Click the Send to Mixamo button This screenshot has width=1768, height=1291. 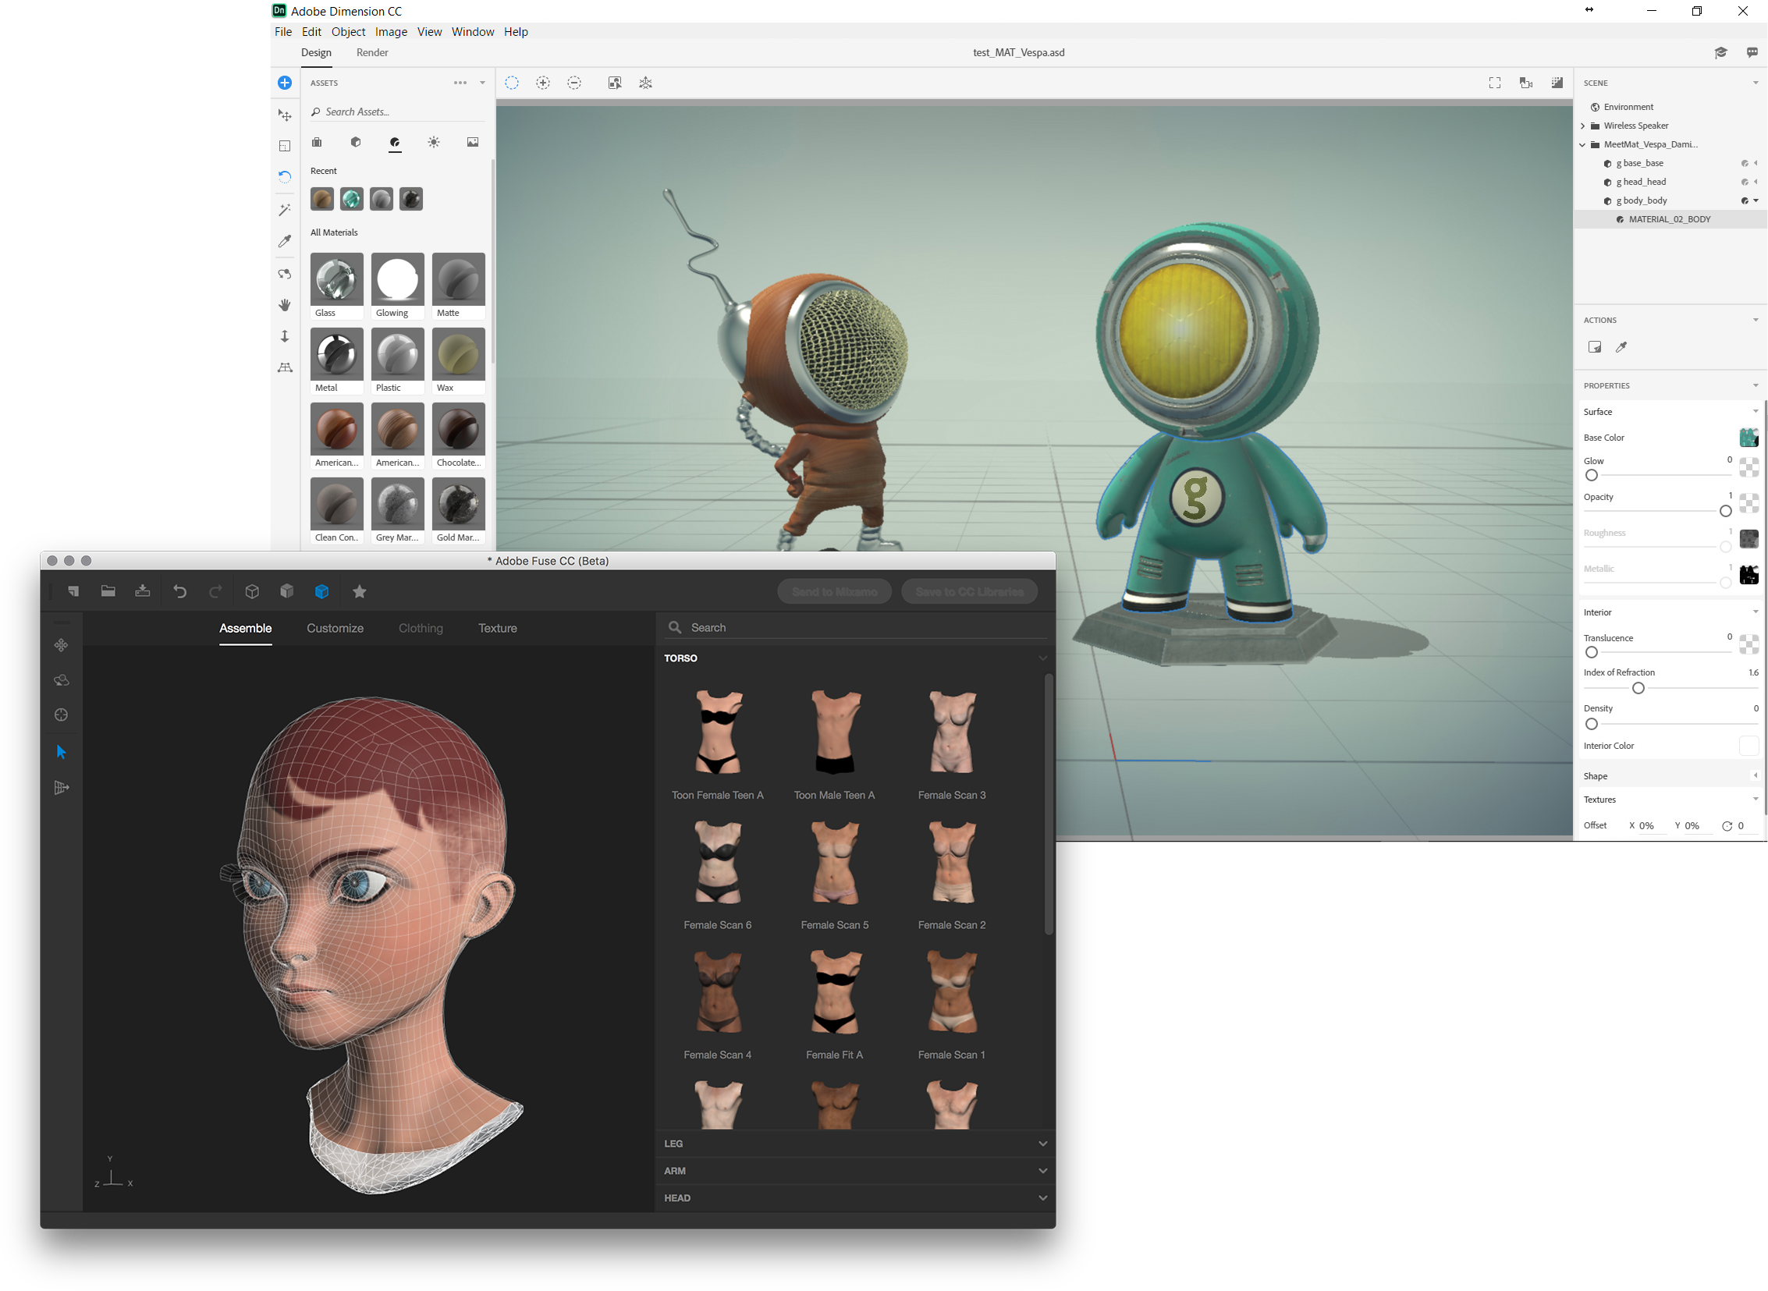click(x=834, y=591)
